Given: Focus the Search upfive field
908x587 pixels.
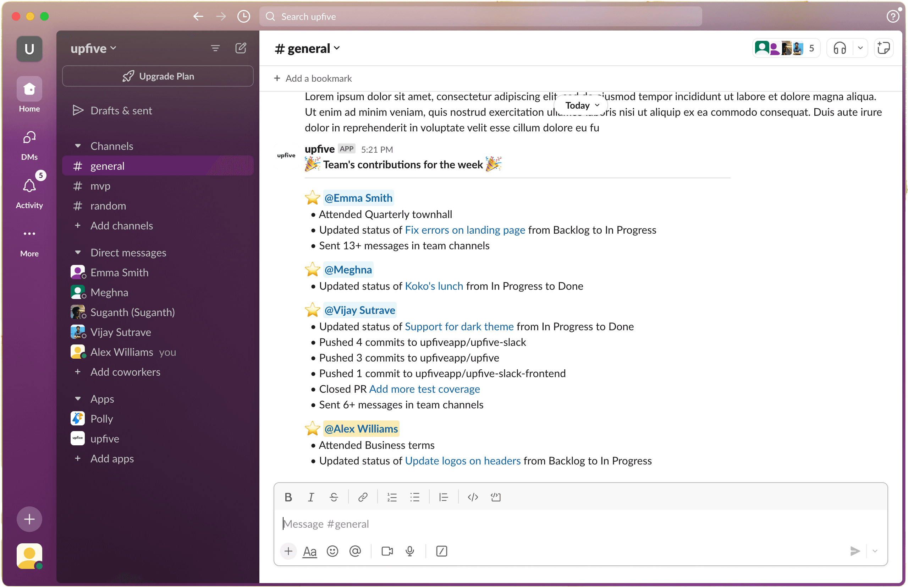Looking at the screenshot, I should 481,16.
